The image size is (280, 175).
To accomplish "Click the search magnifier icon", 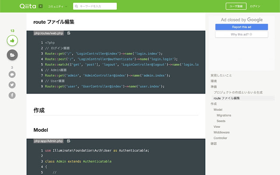I will [x=77, y=6].
